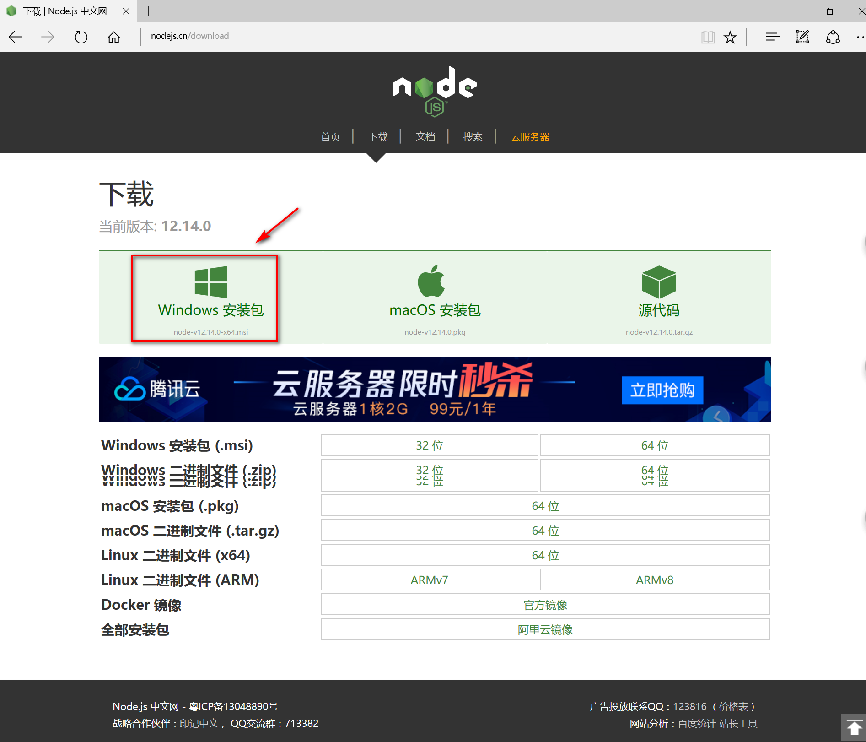Open the Hub favorites list icon
This screenshot has height=742, width=866.
pos(772,37)
